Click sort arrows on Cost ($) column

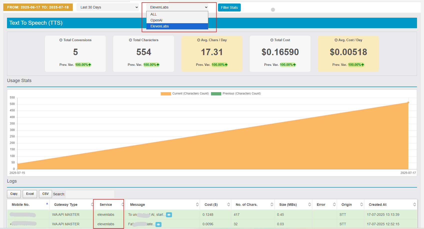[x=228, y=205]
